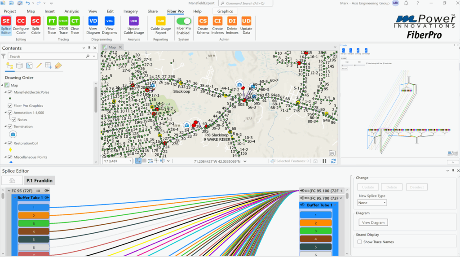Enable Show Trace Names checkbox
This screenshot has height=257, width=460.
(359, 242)
